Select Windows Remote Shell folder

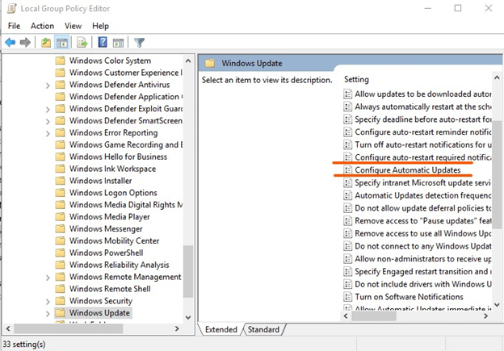click(x=110, y=289)
